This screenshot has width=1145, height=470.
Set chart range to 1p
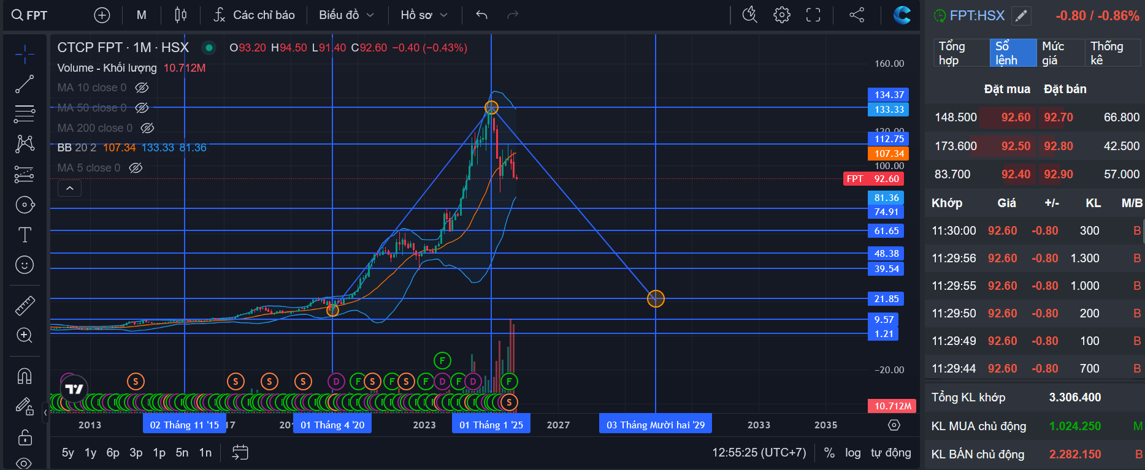(159, 453)
